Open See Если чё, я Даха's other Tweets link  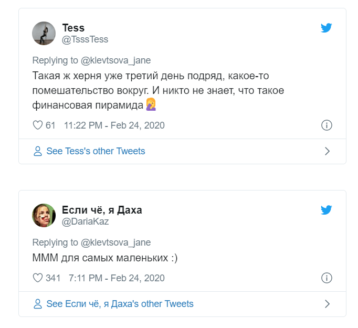(x=120, y=304)
